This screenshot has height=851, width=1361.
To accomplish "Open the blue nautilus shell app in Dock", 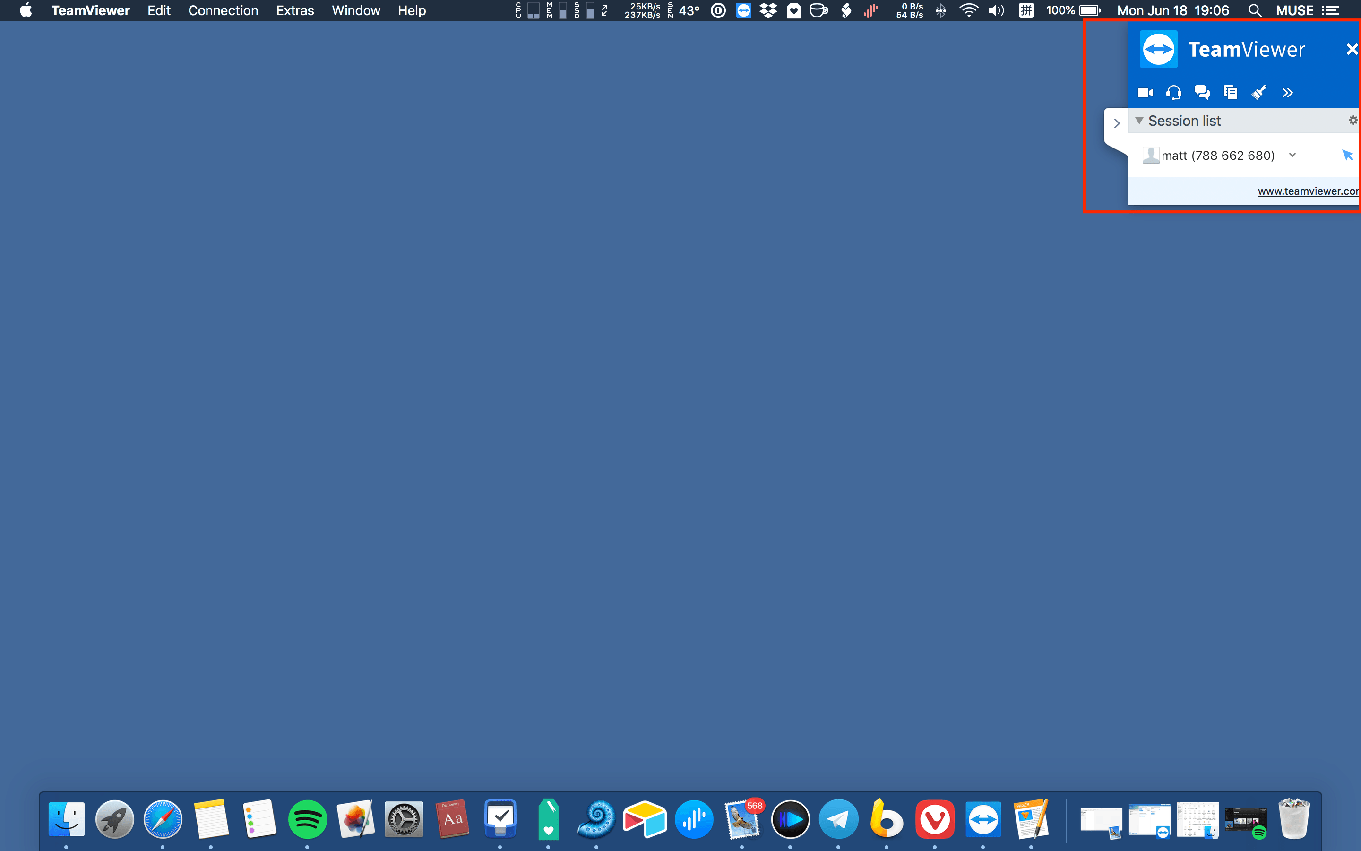I will coord(597,819).
